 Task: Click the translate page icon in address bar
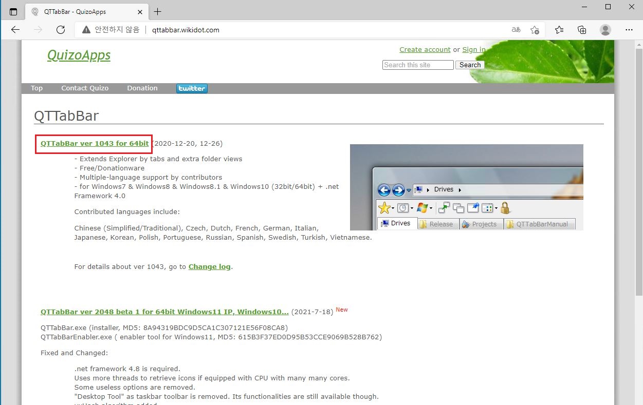(x=516, y=30)
